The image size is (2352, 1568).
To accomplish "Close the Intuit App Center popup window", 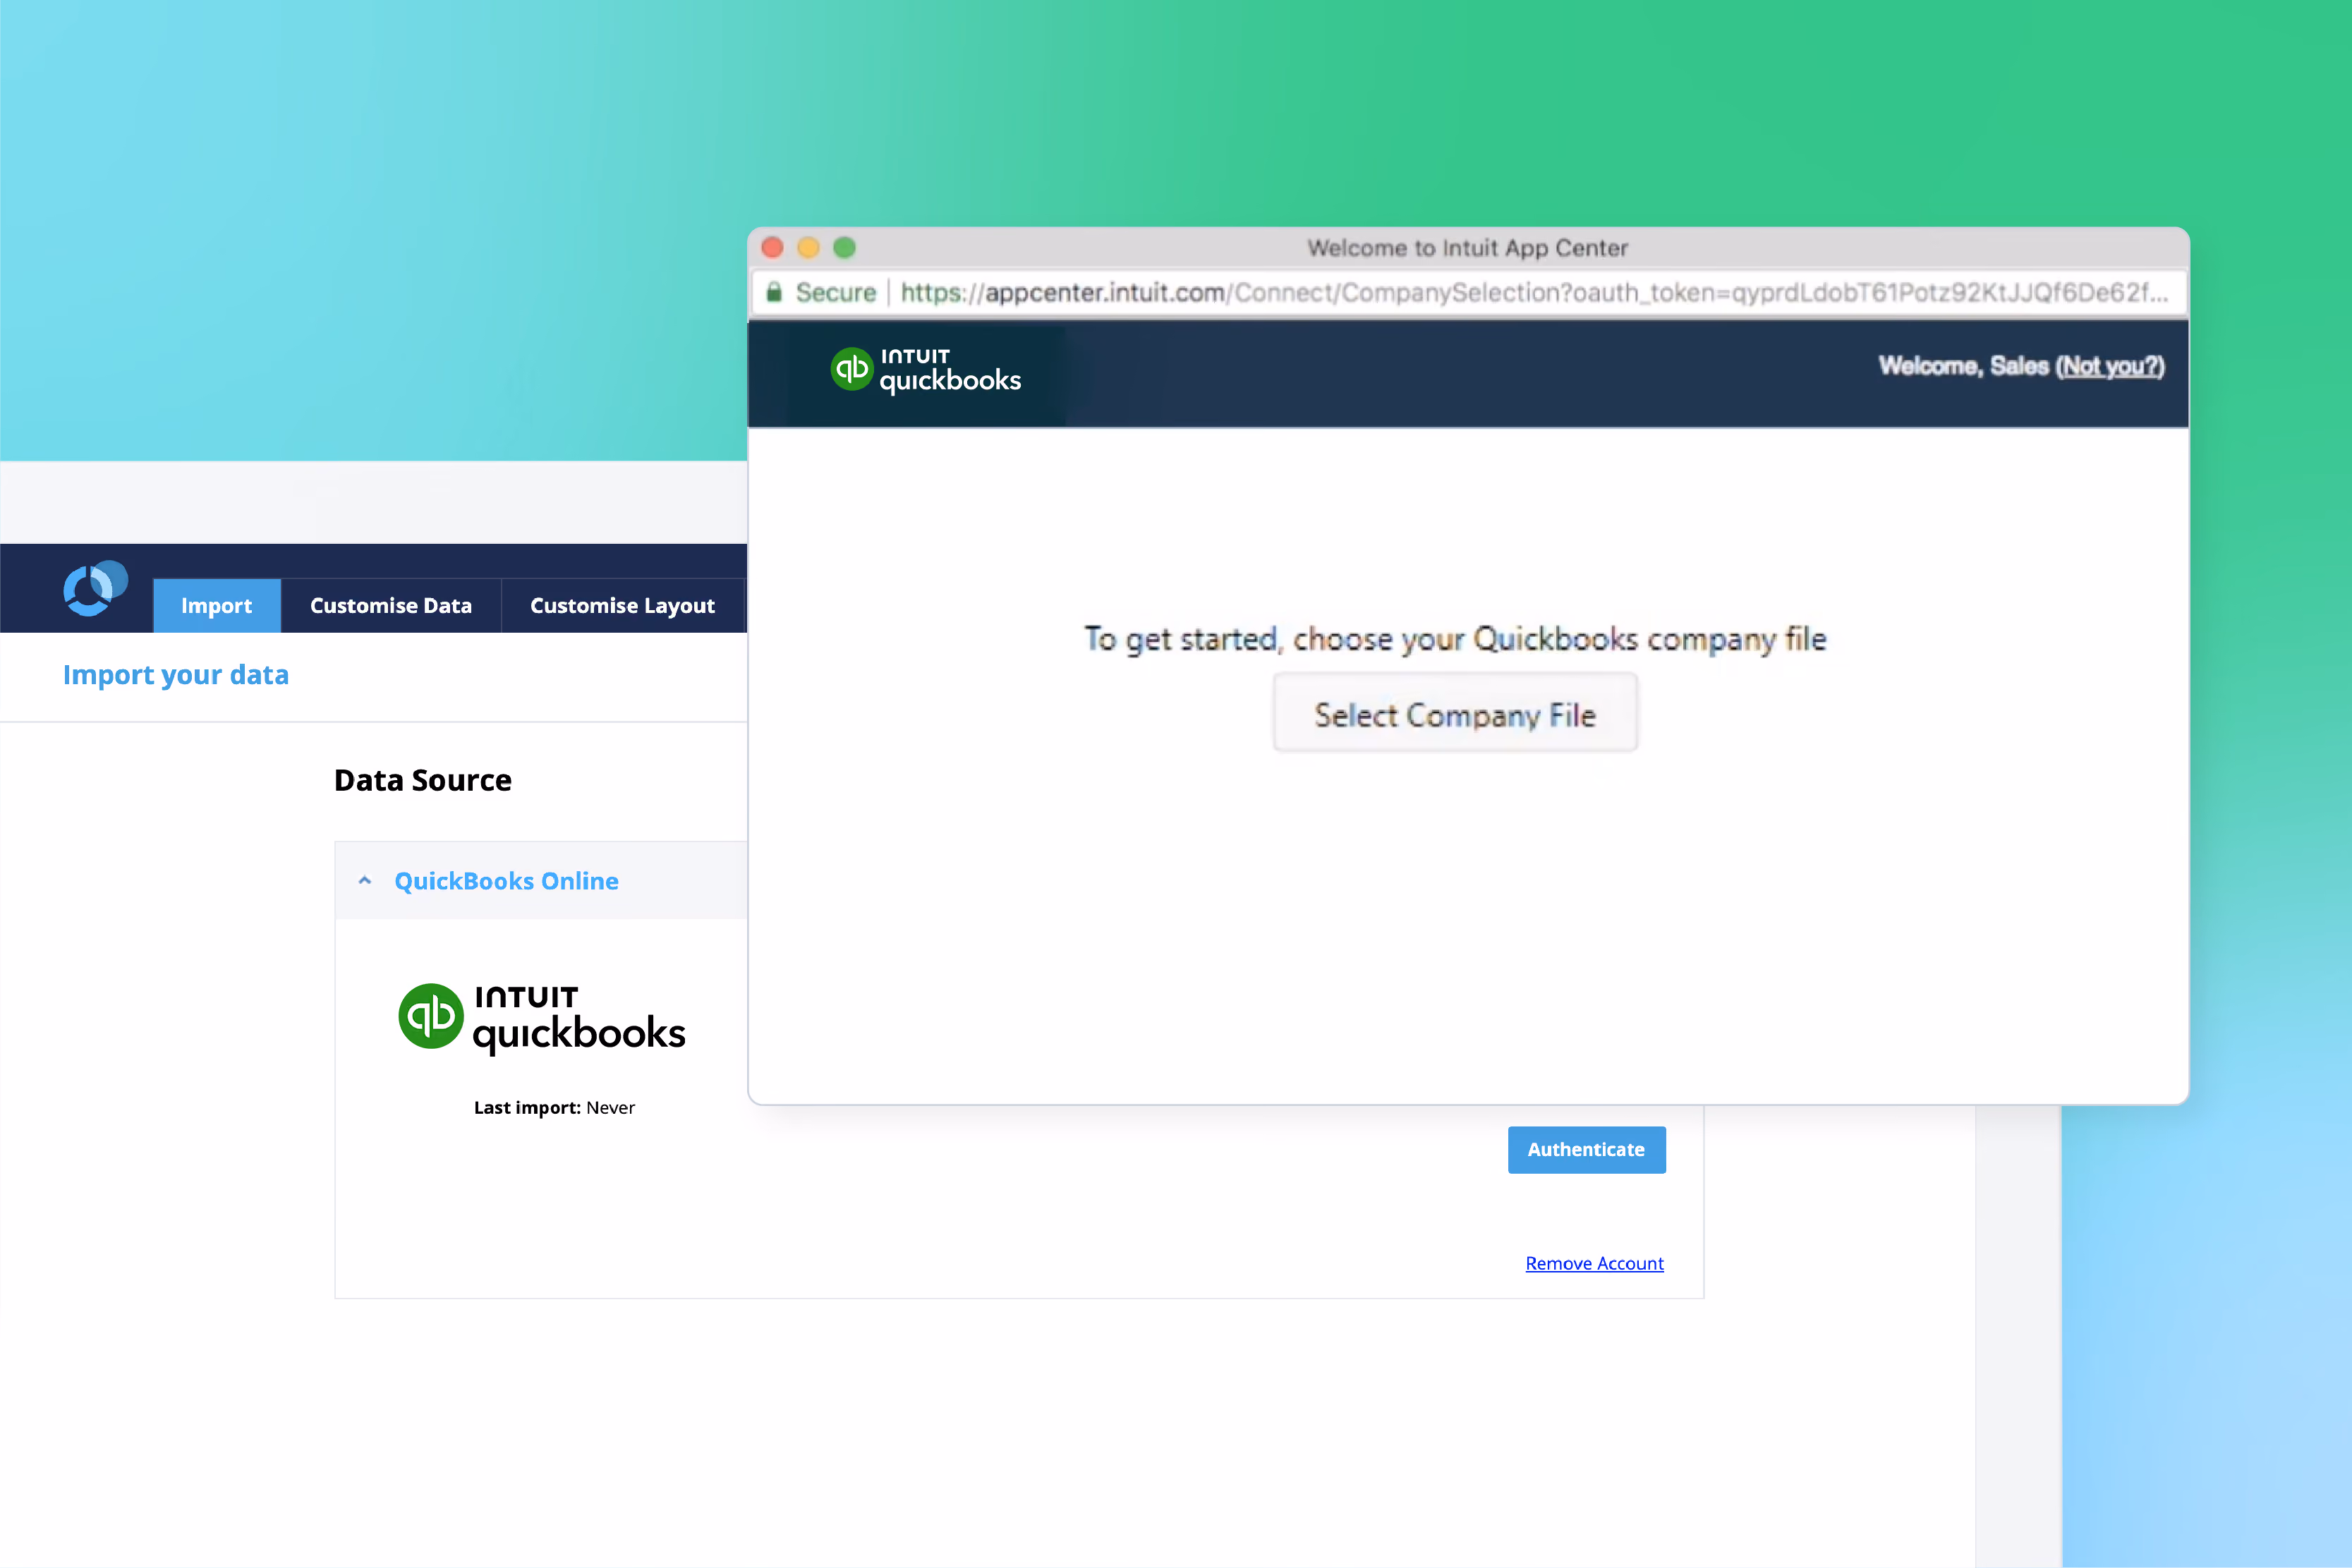I will point(772,248).
